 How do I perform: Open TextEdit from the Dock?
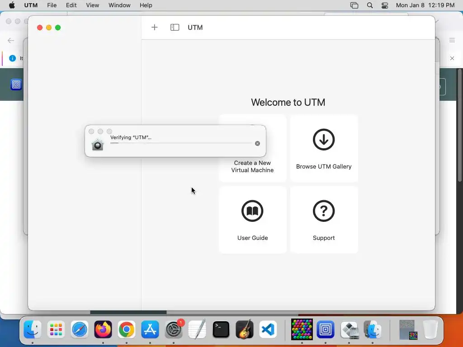click(197, 329)
